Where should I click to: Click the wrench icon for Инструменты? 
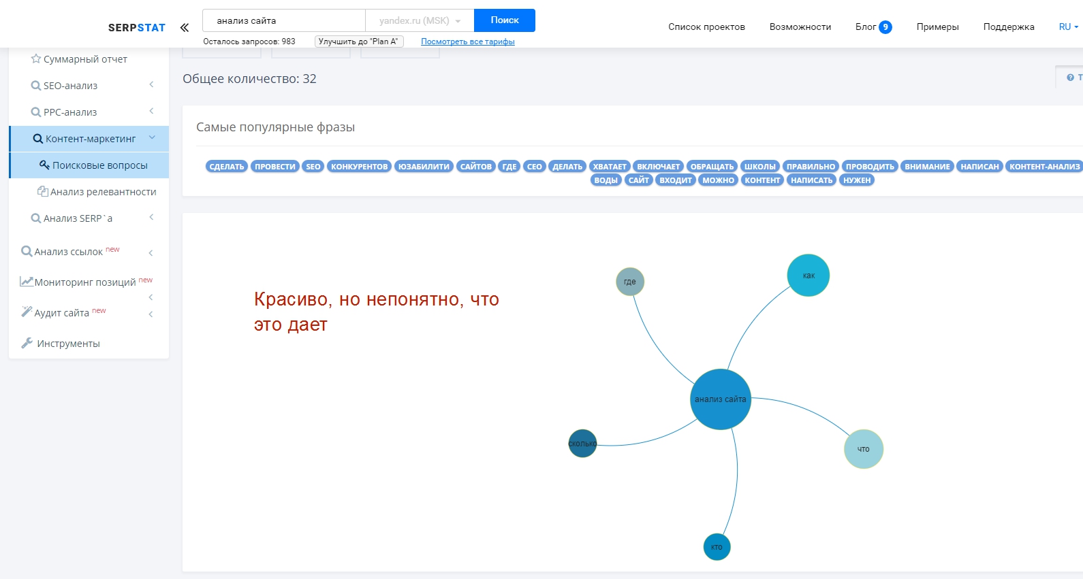27,343
